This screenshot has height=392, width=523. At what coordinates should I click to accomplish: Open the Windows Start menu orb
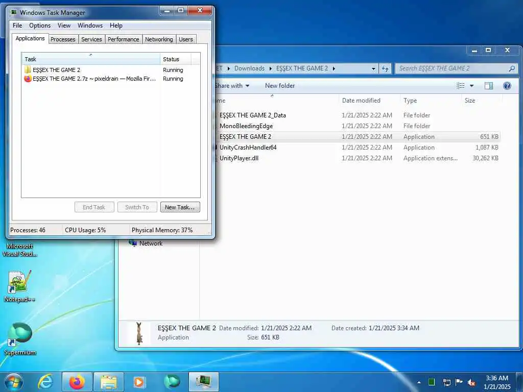tap(14, 382)
